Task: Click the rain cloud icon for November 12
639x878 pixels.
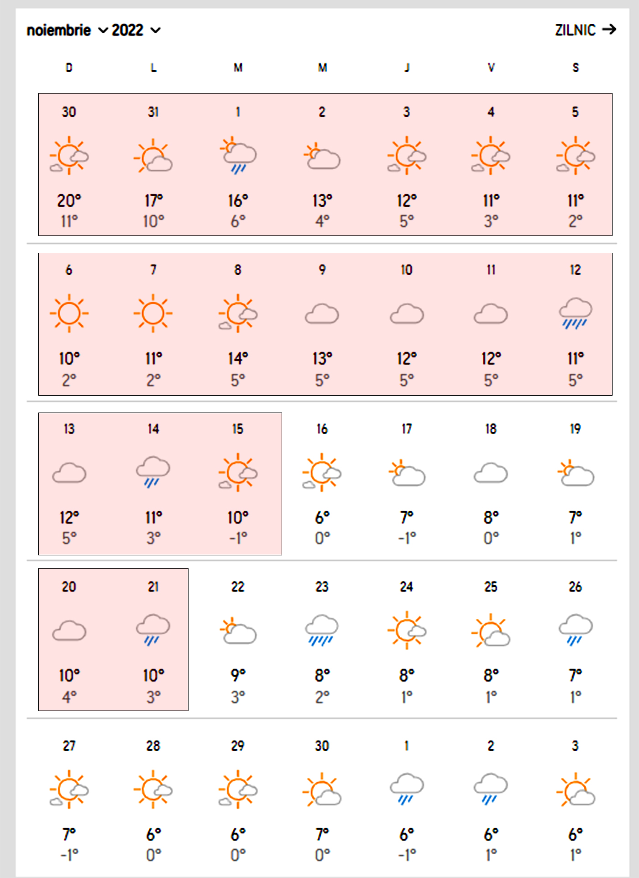Action: pyautogui.click(x=575, y=314)
